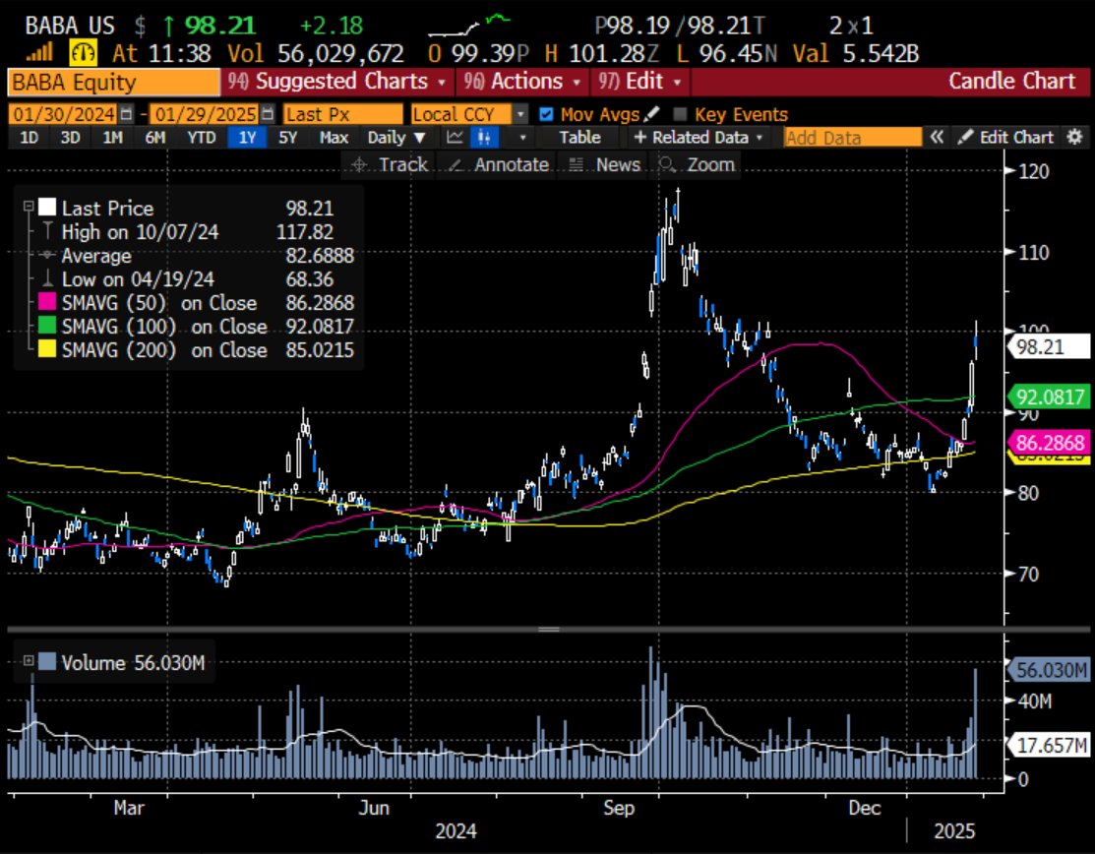
Task: Select the Max time range
Action: tap(334, 137)
